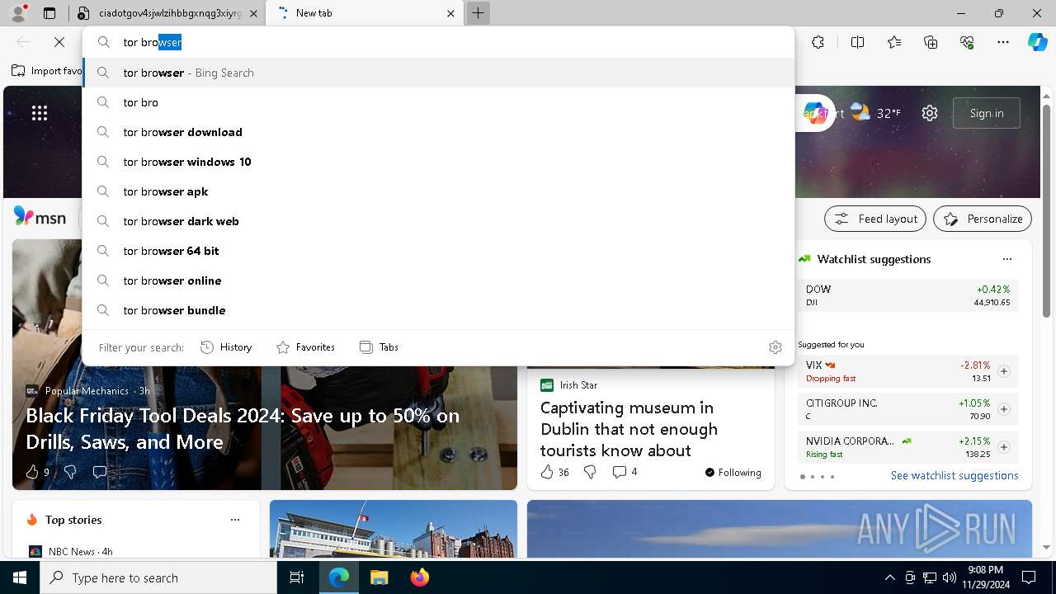The height and width of the screenshot is (594, 1056).
Task: Switch to the ciadotgov onion tab
Action: tap(167, 13)
